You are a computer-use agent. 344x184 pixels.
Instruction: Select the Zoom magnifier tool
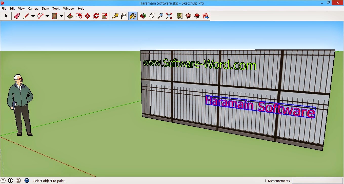coord(160,16)
